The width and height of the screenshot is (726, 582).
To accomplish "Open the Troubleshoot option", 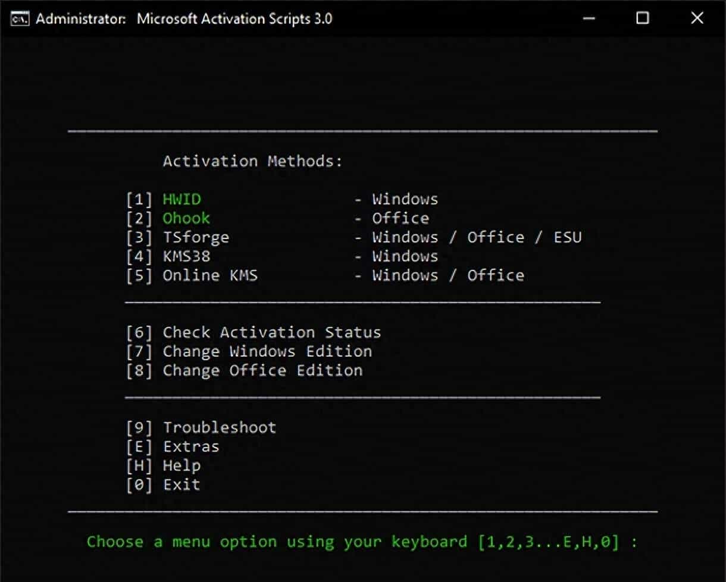I will [220, 427].
